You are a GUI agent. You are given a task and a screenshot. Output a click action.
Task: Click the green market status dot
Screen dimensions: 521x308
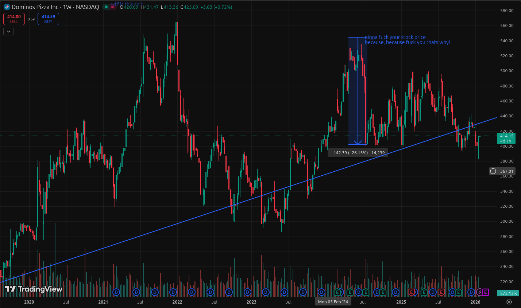(x=105, y=7)
